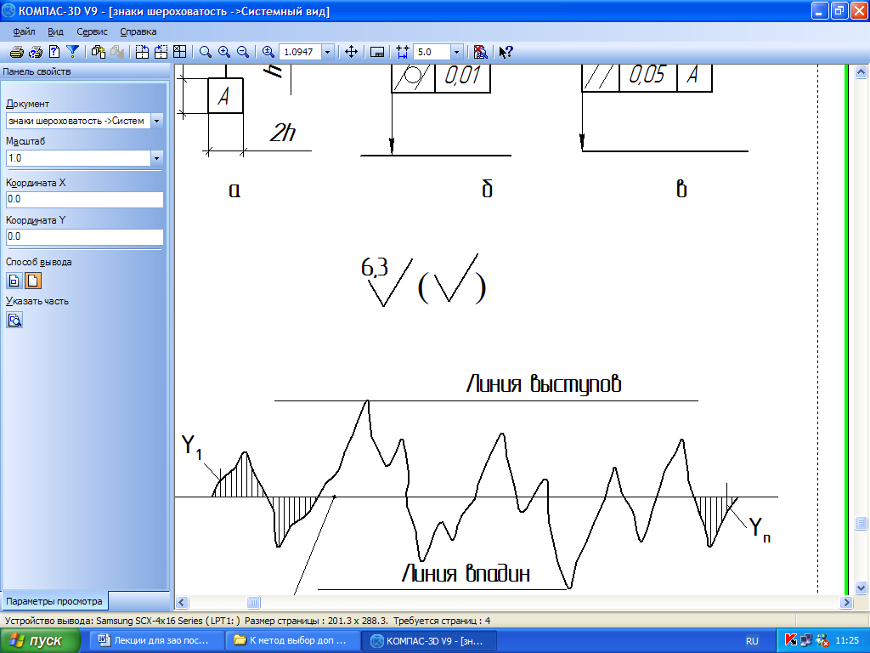Open the Файл menu
Image resolution: width=870 pixels, height=653 pixels.
[x=24, y=31]
